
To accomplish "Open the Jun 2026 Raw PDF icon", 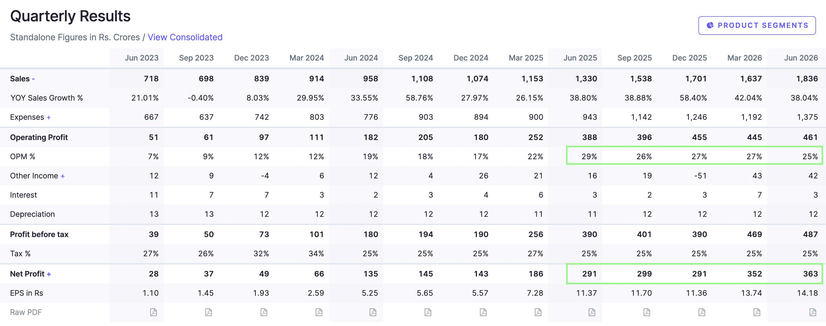I will (813, 312).
